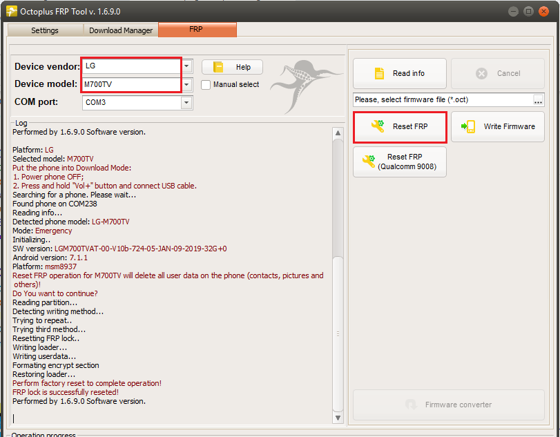Click the phone arrow Write Firmware icon
This screenshot has width=560, height=437.
[468, 127]
